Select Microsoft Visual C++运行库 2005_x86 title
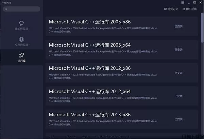Image resolution: width=204 pixels, height=139 pixels. (90, 22)
